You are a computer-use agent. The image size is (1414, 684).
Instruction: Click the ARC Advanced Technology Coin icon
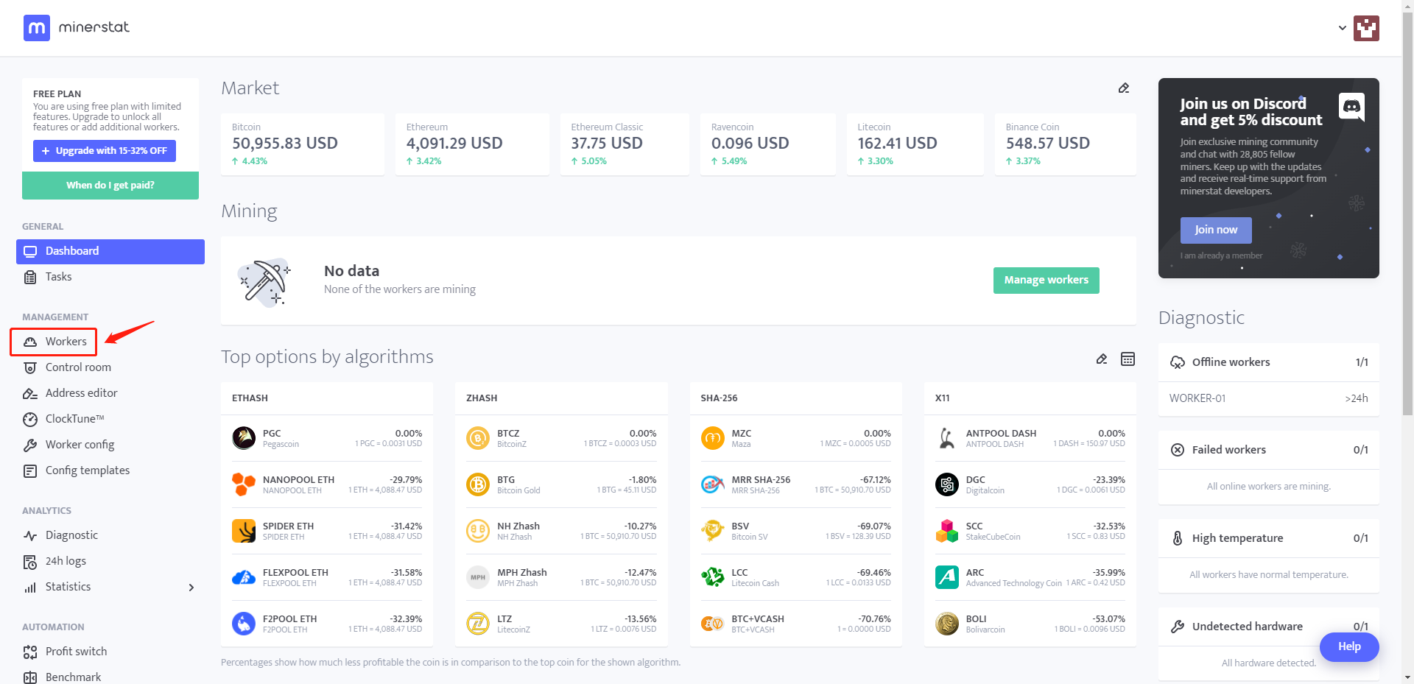coord(947,577)
